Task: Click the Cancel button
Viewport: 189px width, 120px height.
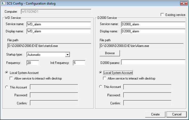Action: click(176, 114)
